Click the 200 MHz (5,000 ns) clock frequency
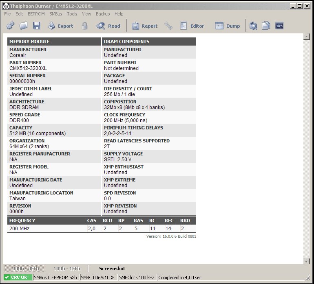Screen dimensions: 314x284 (x=125, y=120)
